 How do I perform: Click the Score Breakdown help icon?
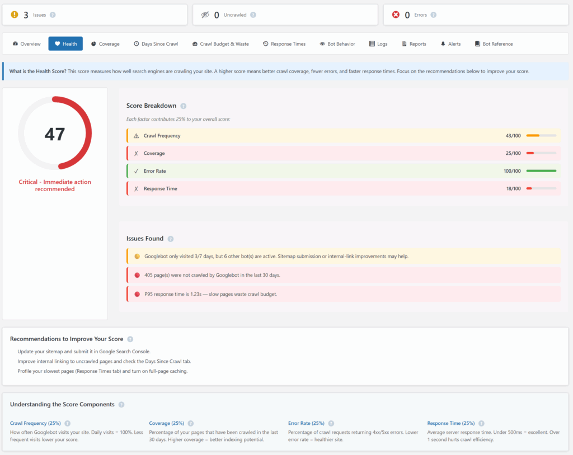(x=184, y=106)
